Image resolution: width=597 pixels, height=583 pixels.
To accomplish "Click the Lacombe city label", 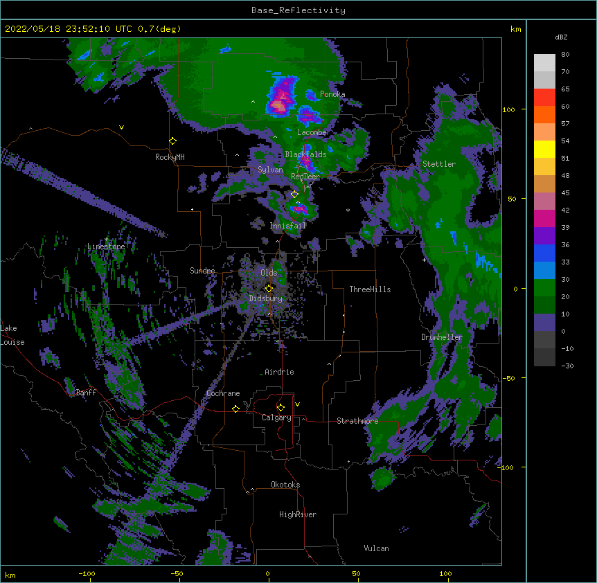I will (x=312, y=132).
